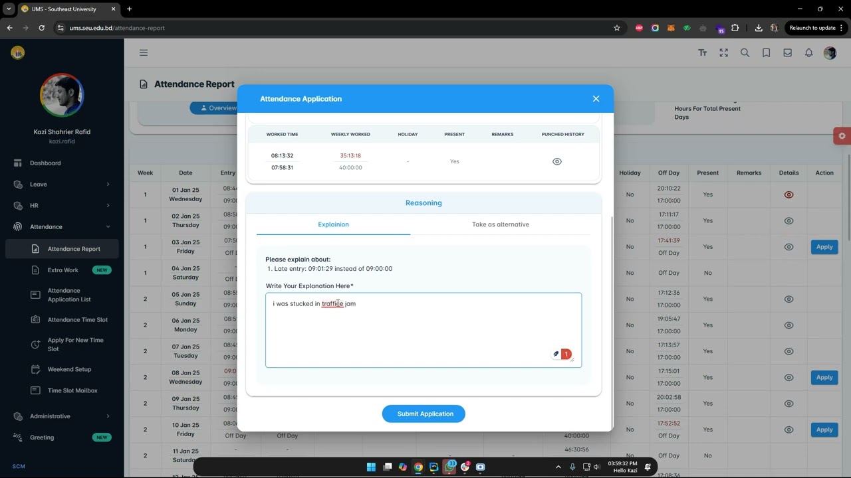Screen dimensions: 851x478
Task: Click the sidebar profile picture
Action: [x=62, y=95]
